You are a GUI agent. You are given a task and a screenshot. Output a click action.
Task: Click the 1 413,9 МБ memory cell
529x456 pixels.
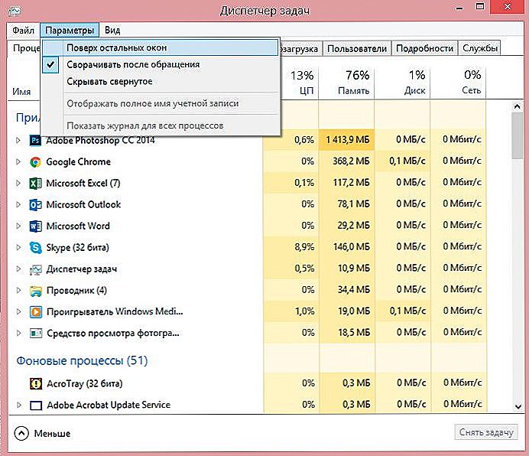[x=348, y=139]
